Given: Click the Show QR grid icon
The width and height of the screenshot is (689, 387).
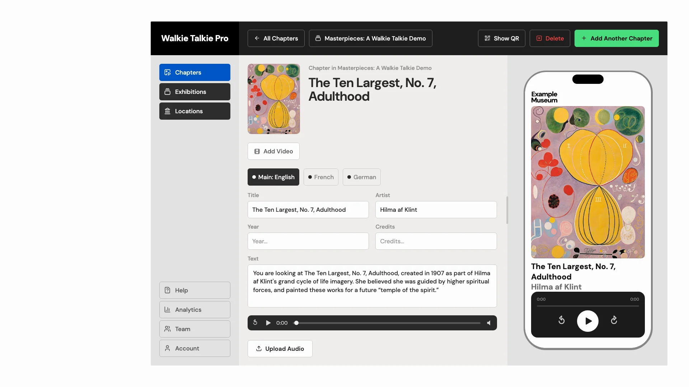Looking at the screenshot, I should click(x=487, y=38).
